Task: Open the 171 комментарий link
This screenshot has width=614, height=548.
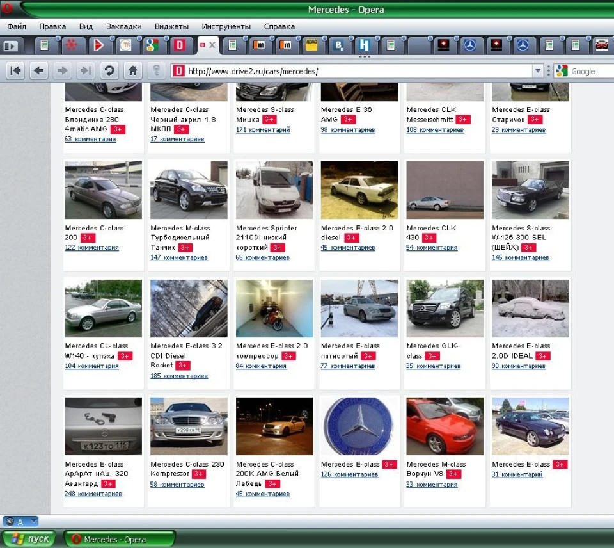Action: tap(263, 130)
